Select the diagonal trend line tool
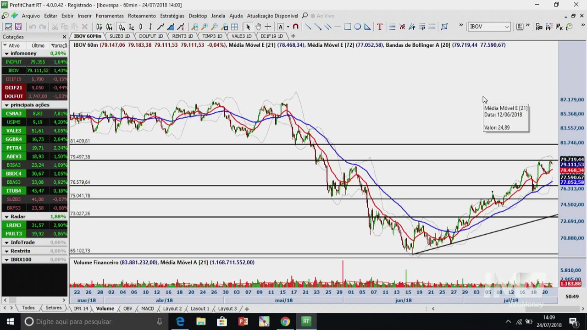587x330 pixels. point(308,27)
